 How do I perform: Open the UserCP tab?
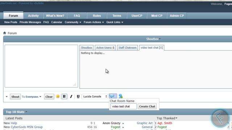[137, 16]
